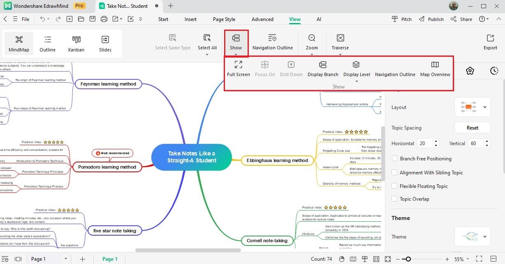This screenshot has width=505, height=264.
Task: Click the Export button
Action: pos(490,42)
